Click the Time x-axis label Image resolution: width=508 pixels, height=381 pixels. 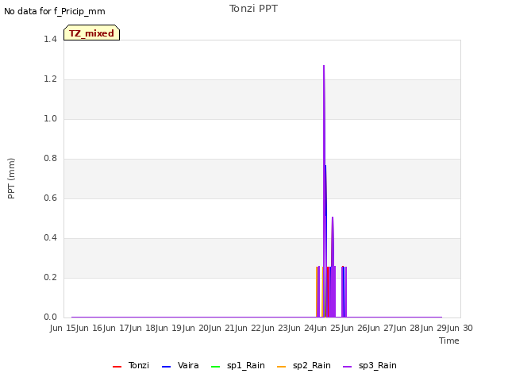[449, 341]
